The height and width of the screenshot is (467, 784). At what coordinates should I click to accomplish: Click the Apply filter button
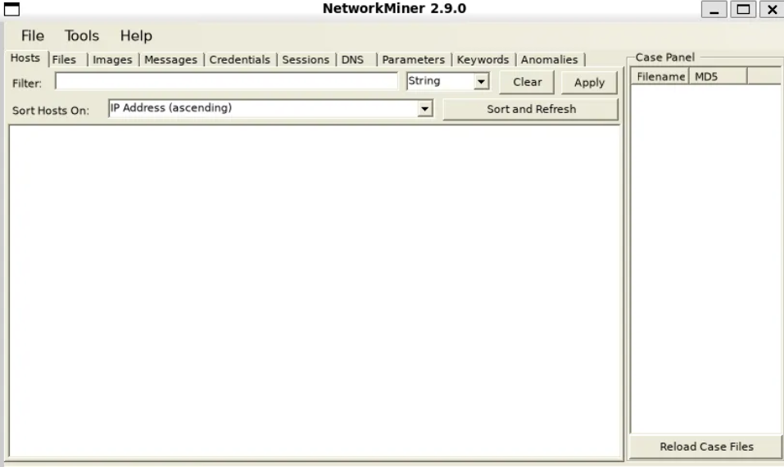[x=590, y=83]
